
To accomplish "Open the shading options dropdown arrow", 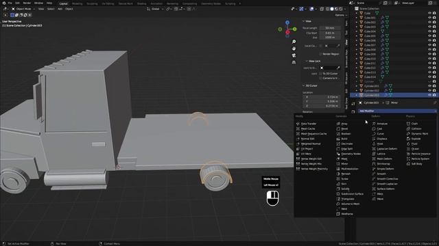I will (345, 9).
